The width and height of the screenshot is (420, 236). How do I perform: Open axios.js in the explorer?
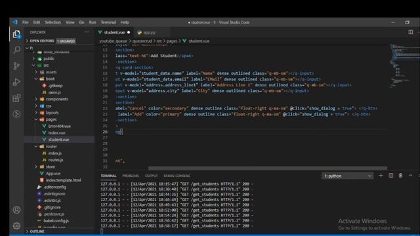pos(54,92)
